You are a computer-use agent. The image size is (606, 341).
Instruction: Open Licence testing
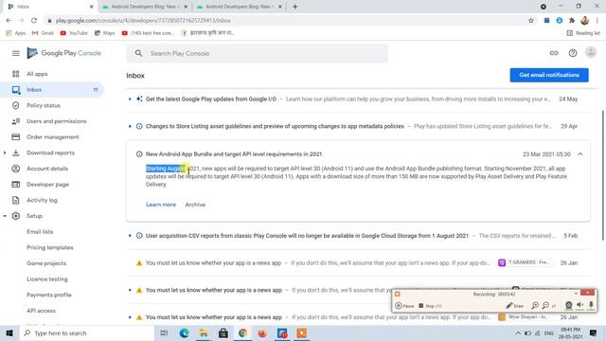click(x=46, y=279)
